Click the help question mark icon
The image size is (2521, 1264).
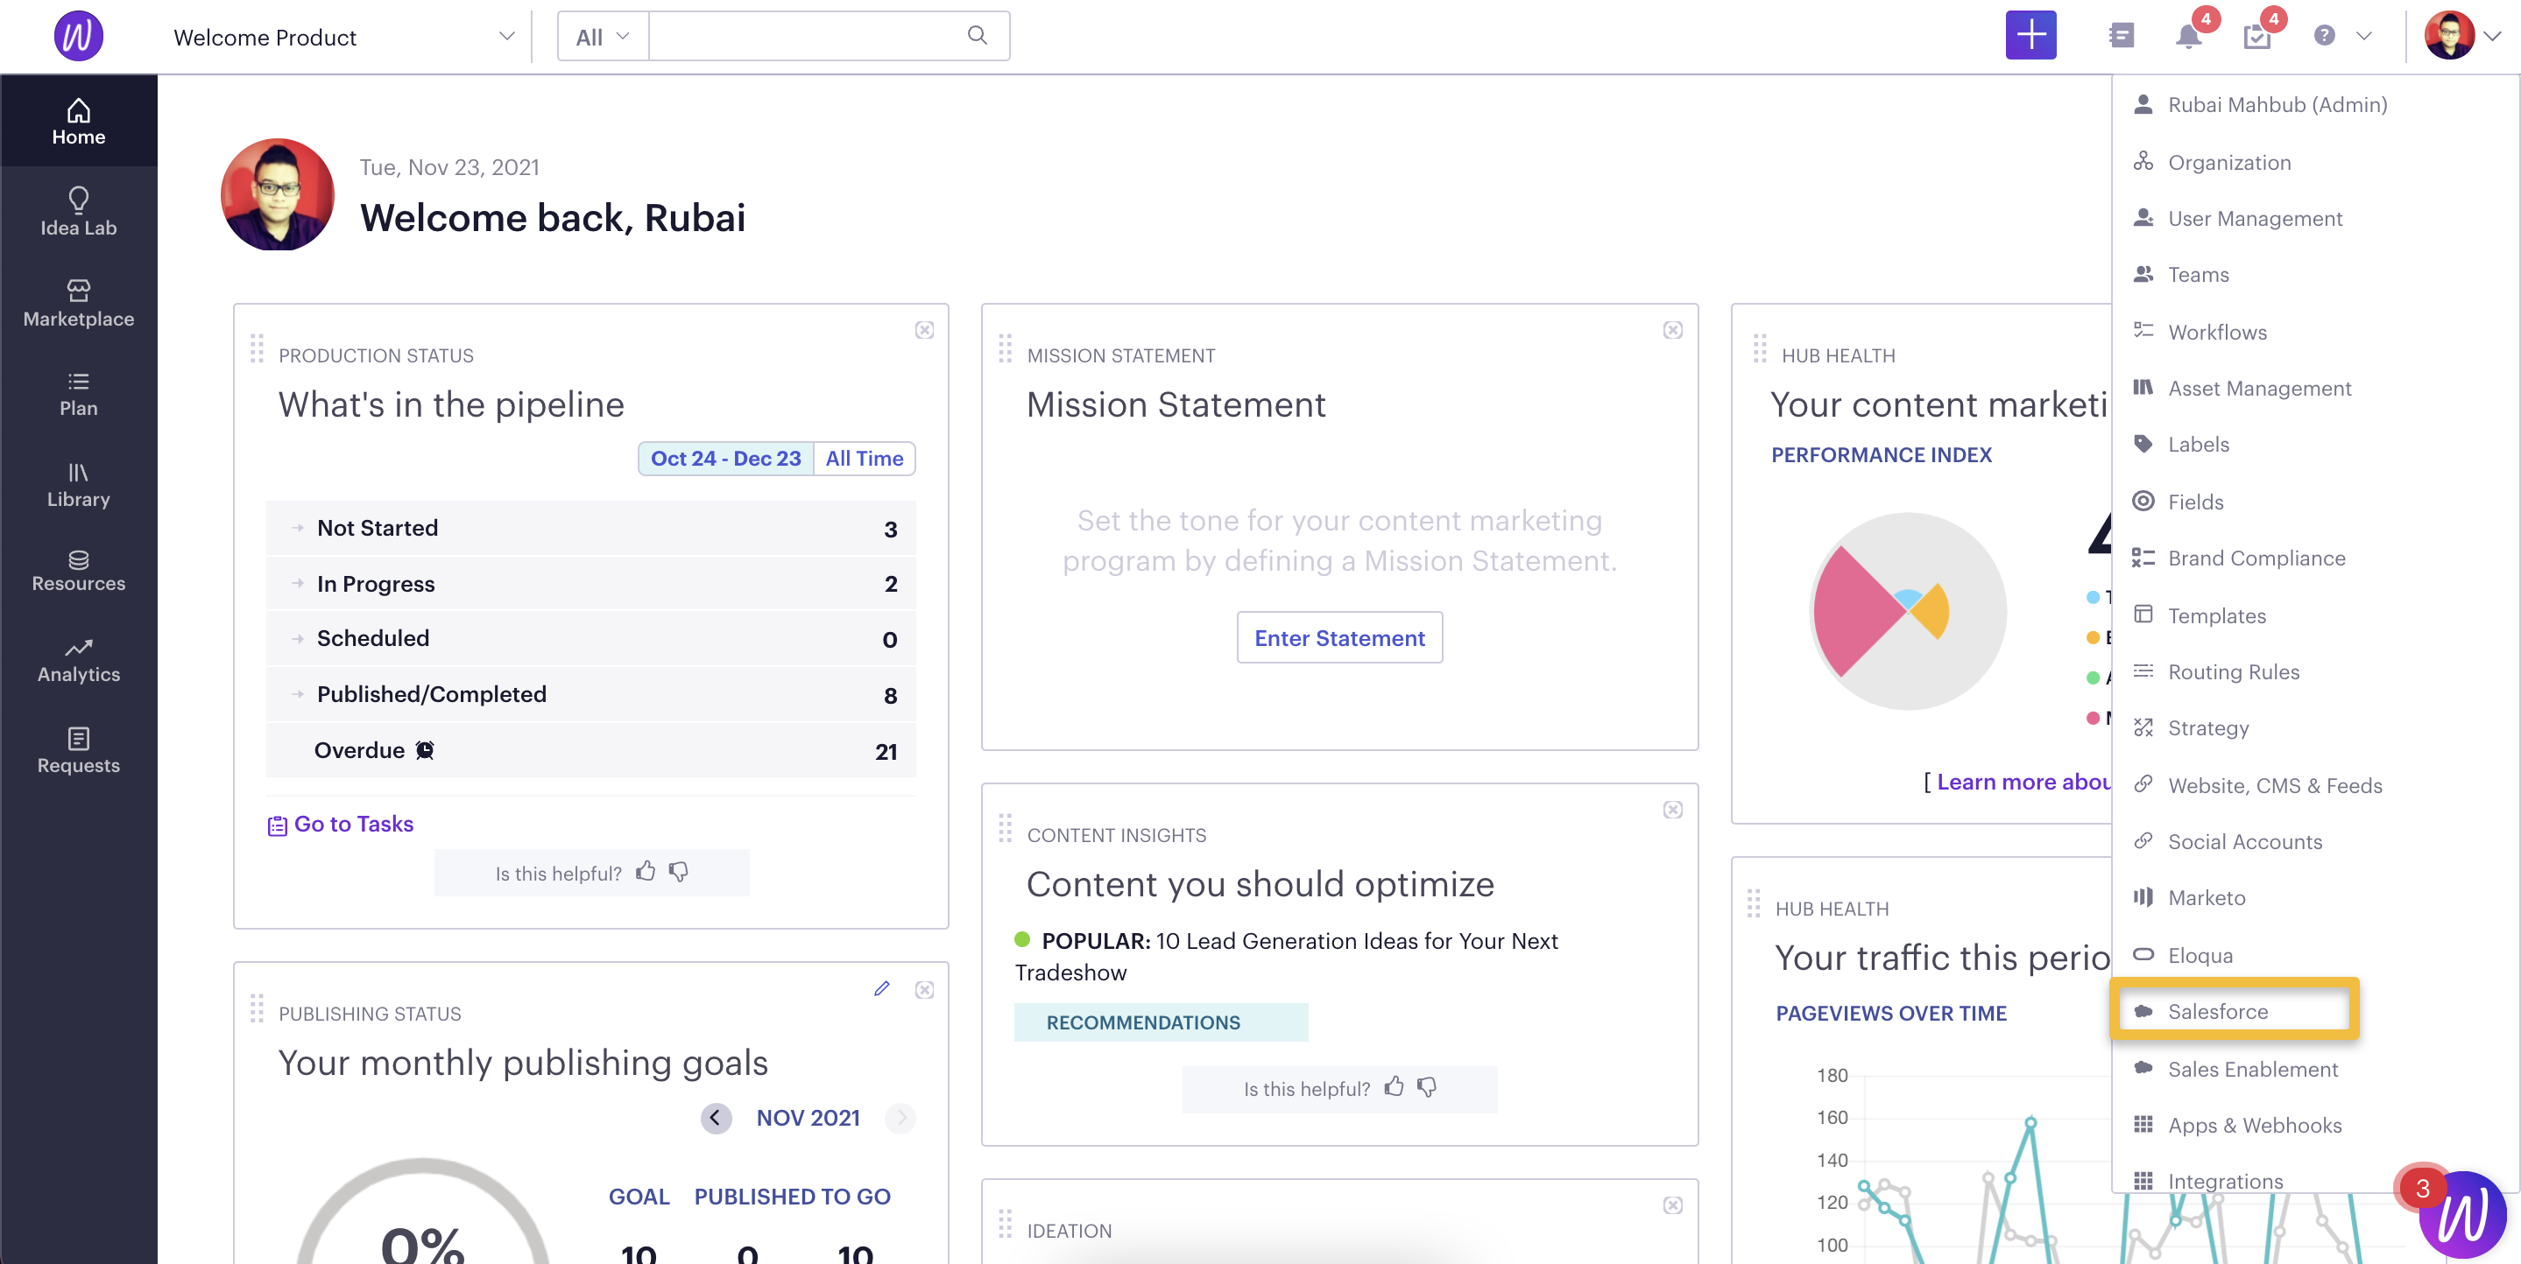(x=2324, y=36)
